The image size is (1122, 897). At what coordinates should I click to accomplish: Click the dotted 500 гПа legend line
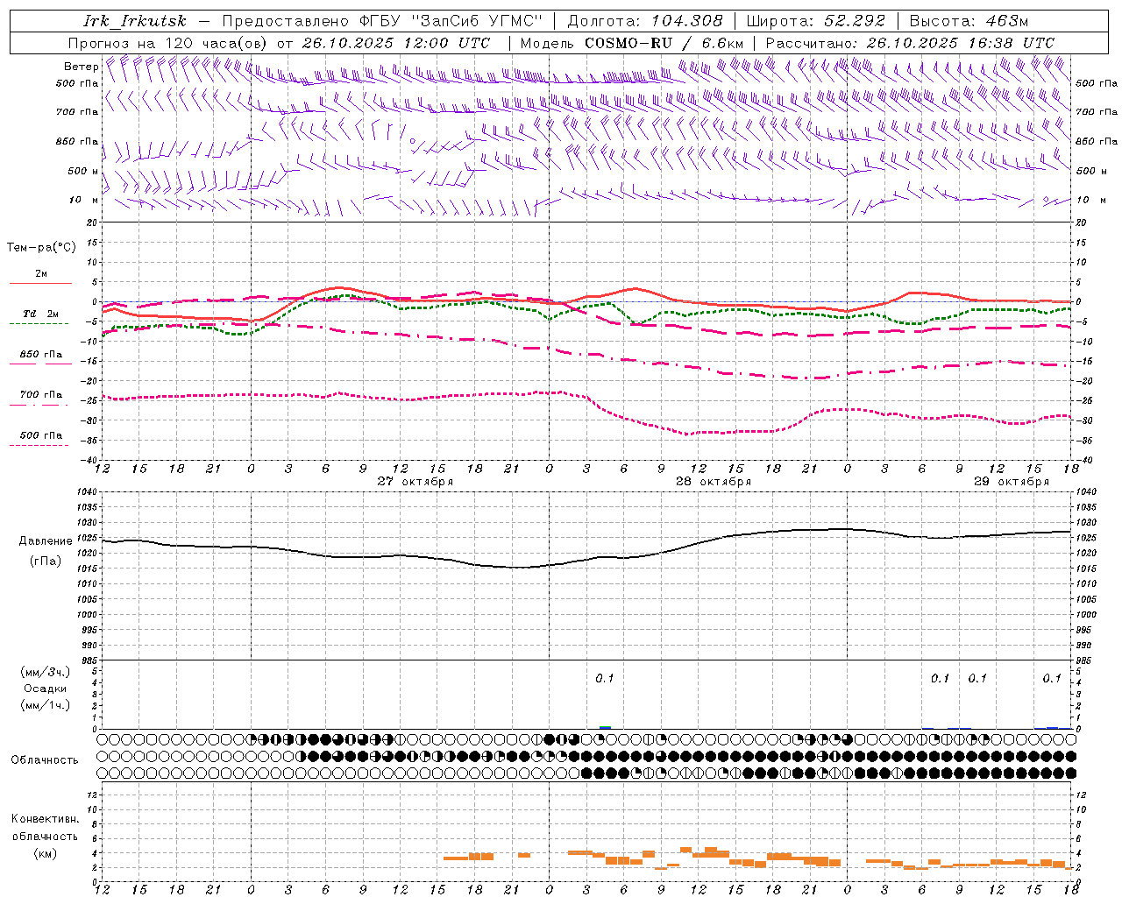(39, 446)
